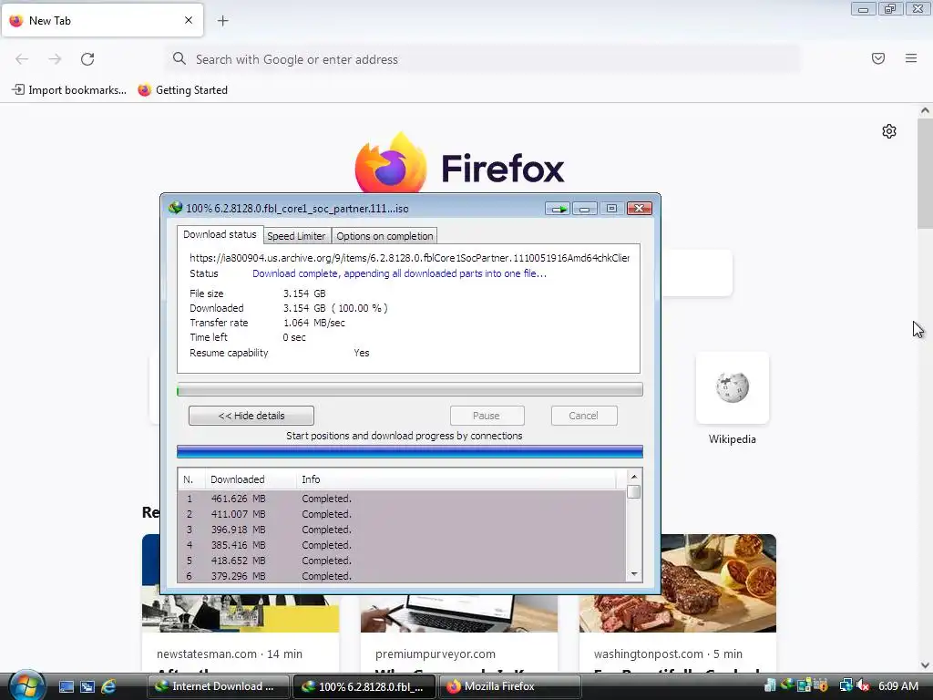Switch to Mozilla Firefox taskbar button
933x700 pixels.
coord(510,686)
